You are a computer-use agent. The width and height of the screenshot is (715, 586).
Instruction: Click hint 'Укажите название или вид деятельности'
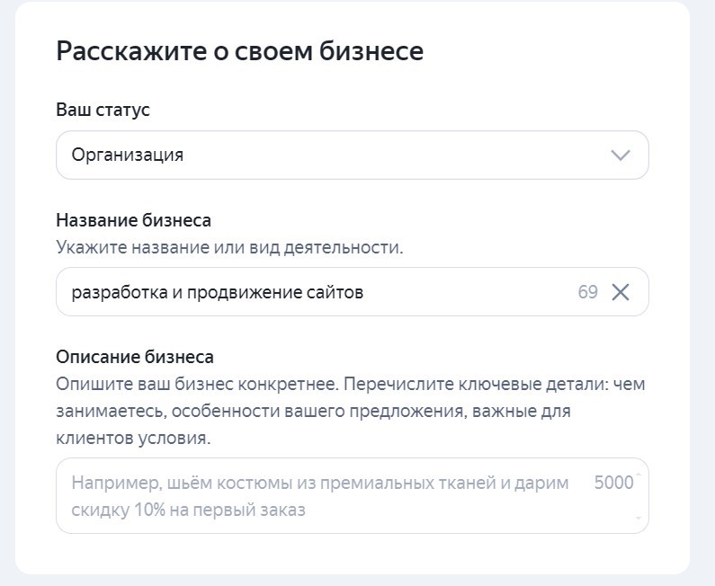[x=229, y=247]
